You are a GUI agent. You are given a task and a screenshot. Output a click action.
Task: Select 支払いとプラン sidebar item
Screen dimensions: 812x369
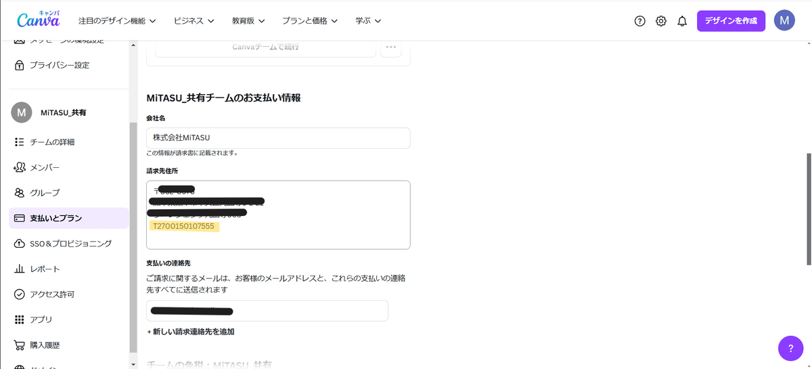pyautogui.click(x=68, y=218)
